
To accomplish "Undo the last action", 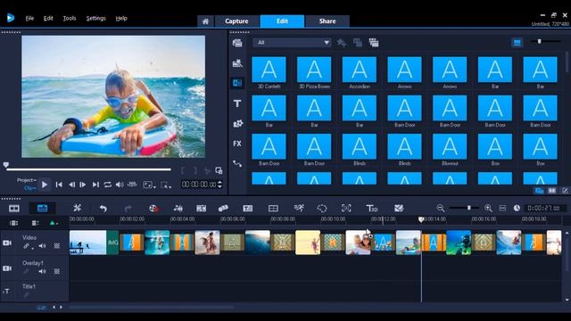I will 103,208.
